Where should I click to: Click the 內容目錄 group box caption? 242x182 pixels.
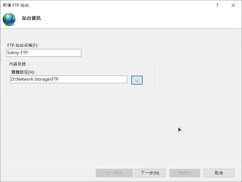pos(17,64)
